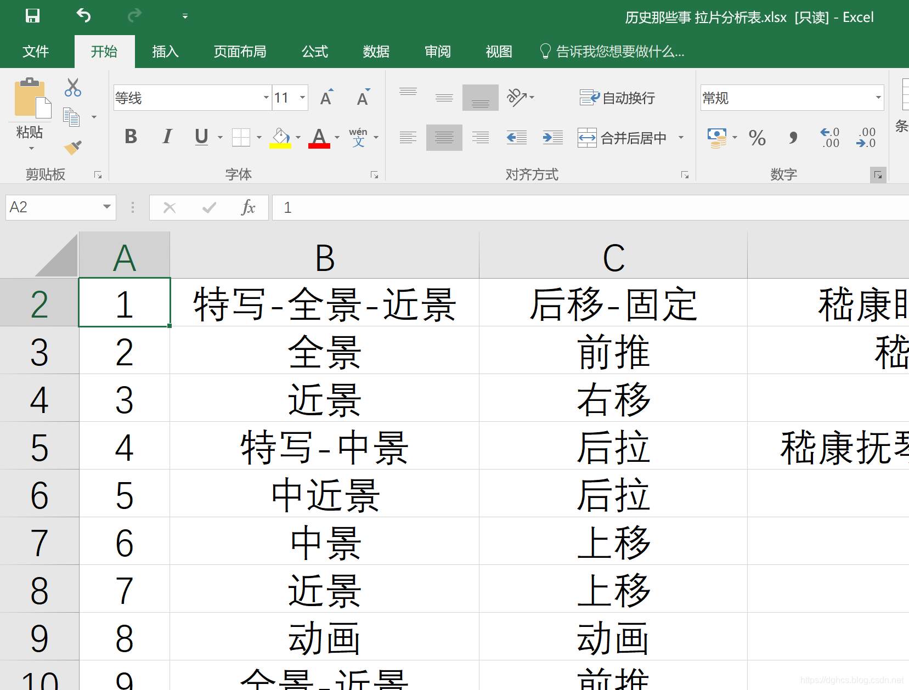Cut selection with scissors icon
This screenshot has width=909, height=690.
click(x=72, y=88)
